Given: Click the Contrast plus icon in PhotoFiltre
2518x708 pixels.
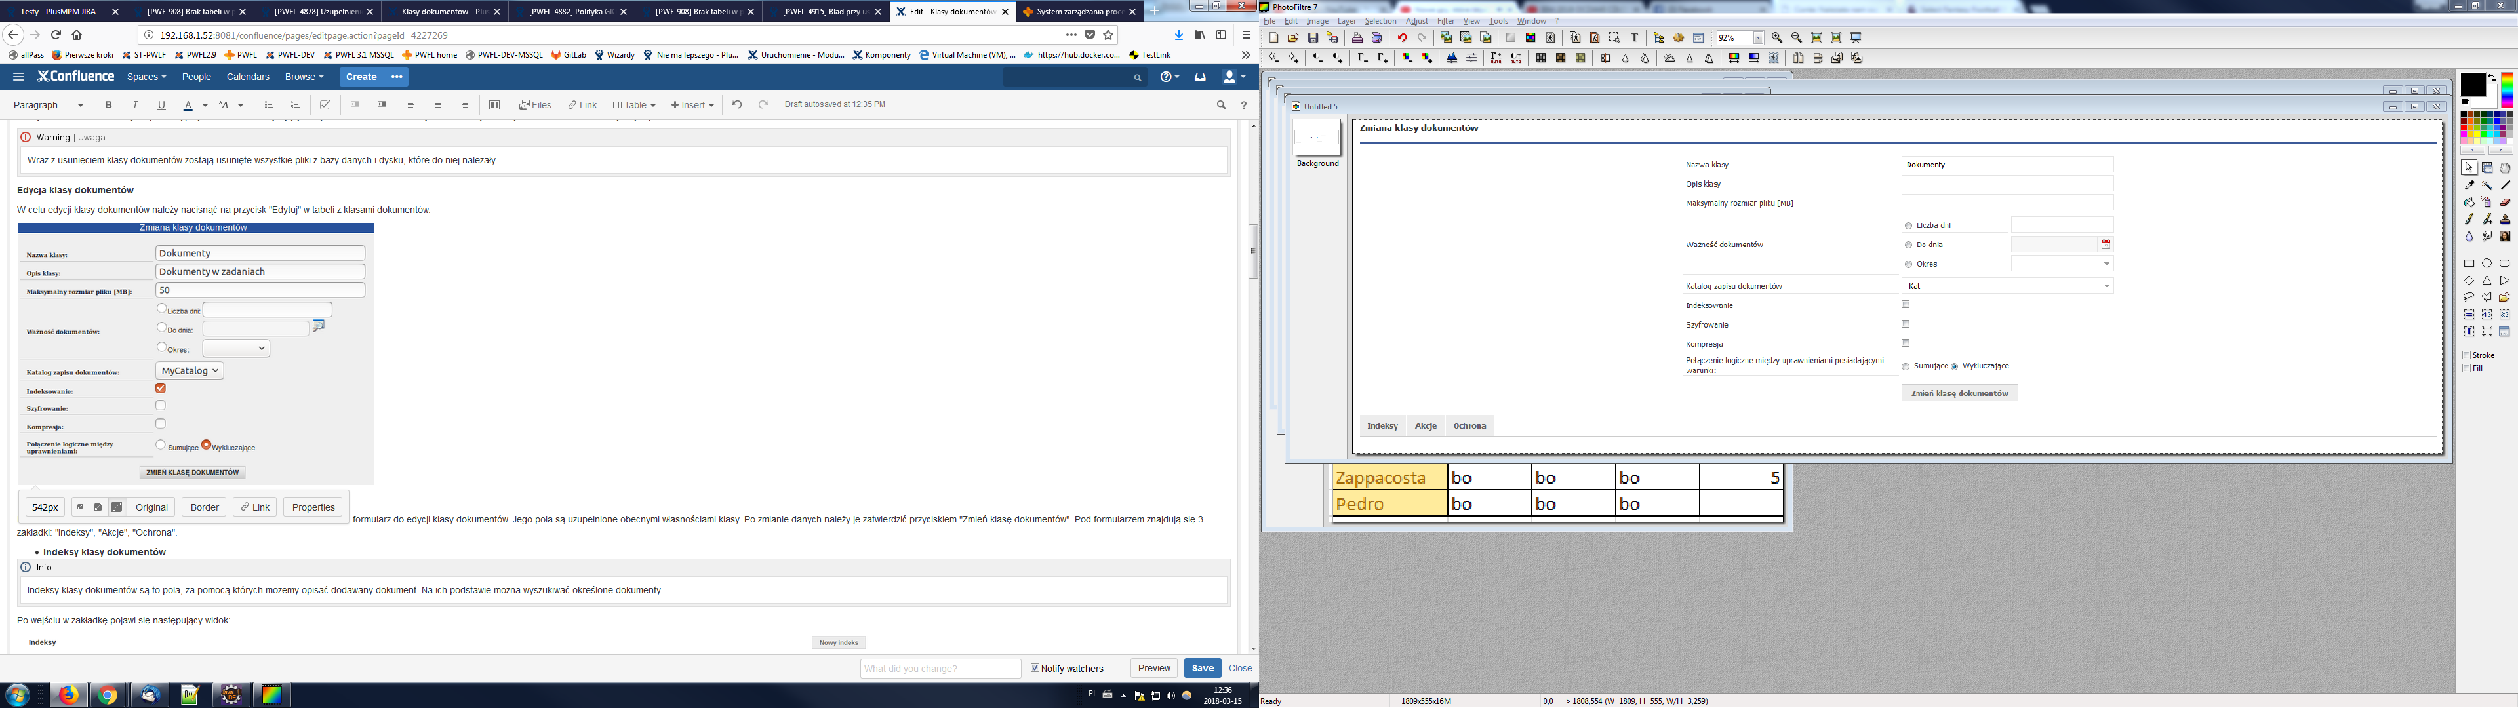Looking at the screenshot, I should pyautogui.click(x=1337, y=58).
